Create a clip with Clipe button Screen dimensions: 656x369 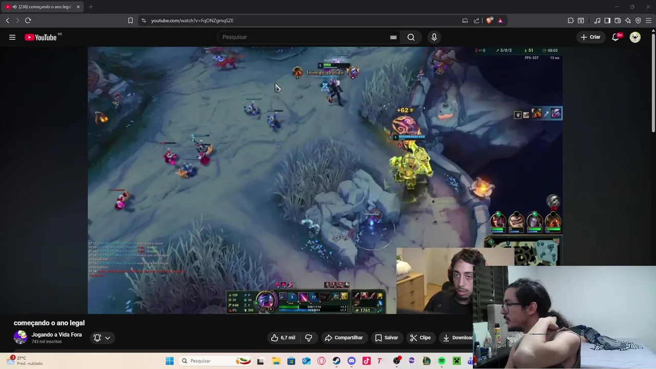420,338
